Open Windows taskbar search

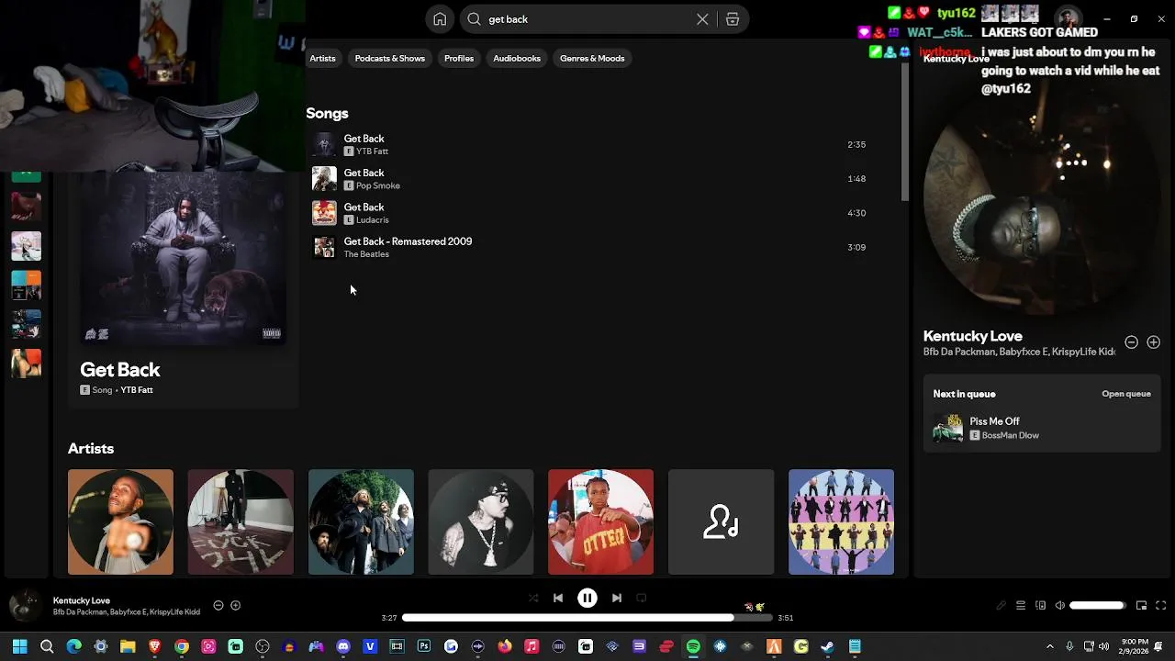[x=47, y=646]
